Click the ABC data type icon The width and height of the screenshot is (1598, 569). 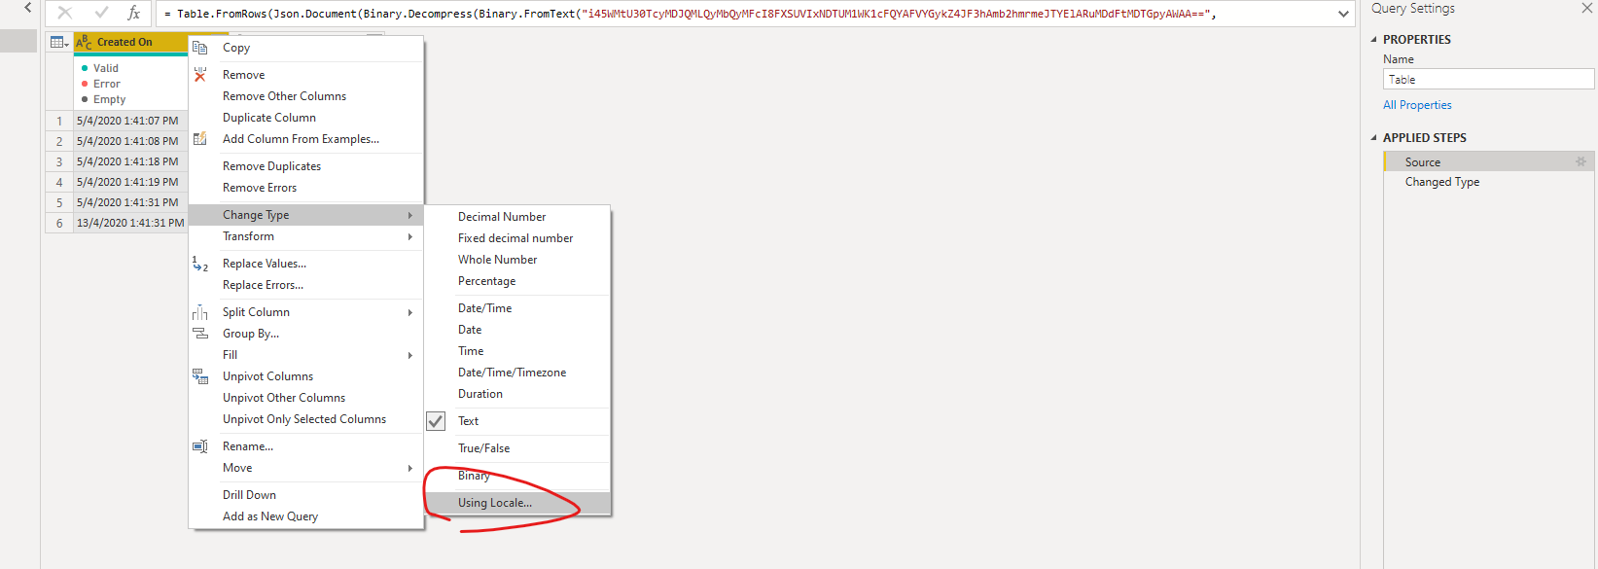coord(84,42)
